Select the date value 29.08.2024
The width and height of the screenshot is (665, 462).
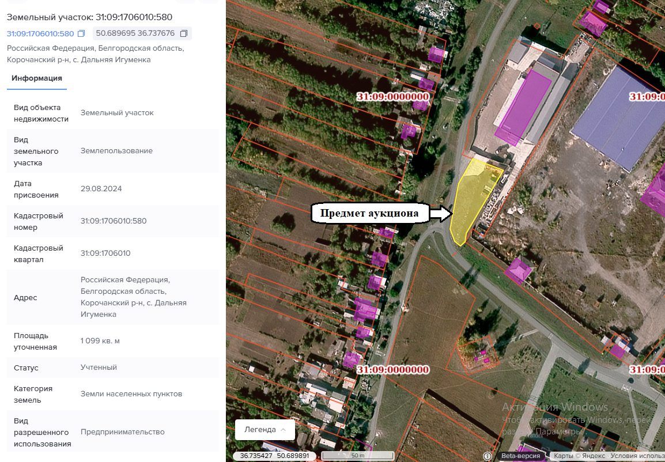pos(101,189)
